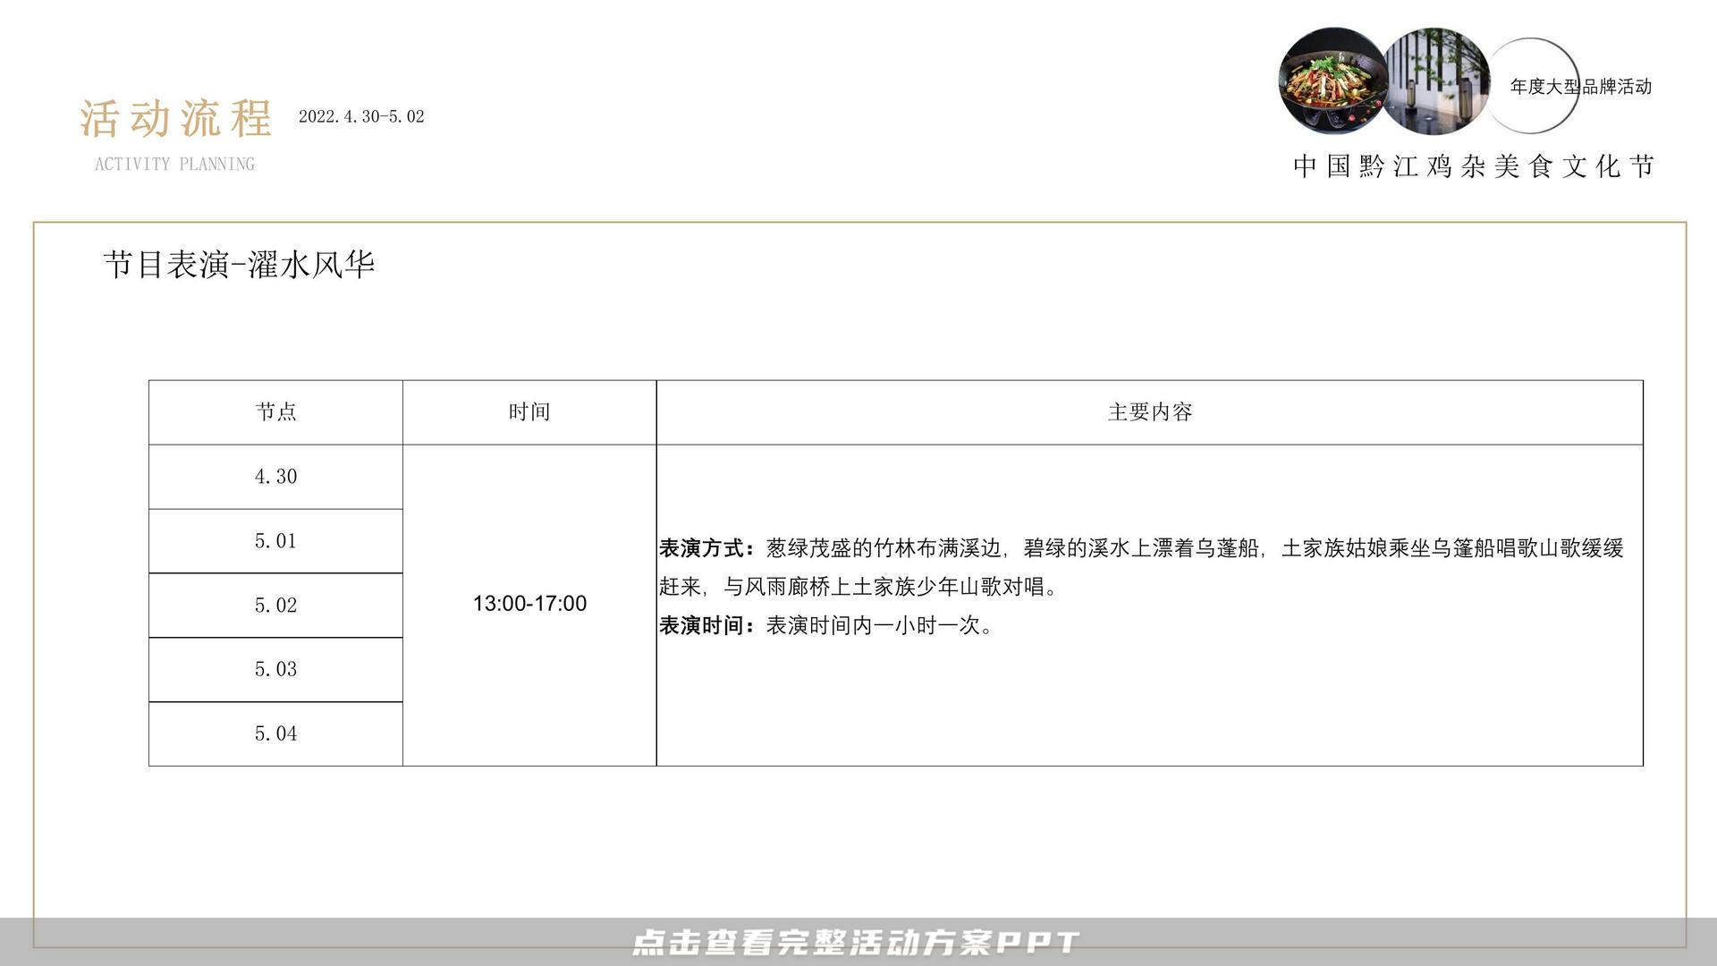Viewport: 1717px width, 966px height.
Task: Click the table header 节点
Action: pos(275,412)
